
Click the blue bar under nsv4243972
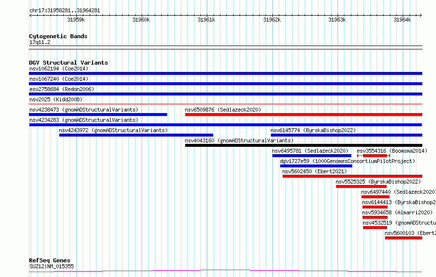136,135
